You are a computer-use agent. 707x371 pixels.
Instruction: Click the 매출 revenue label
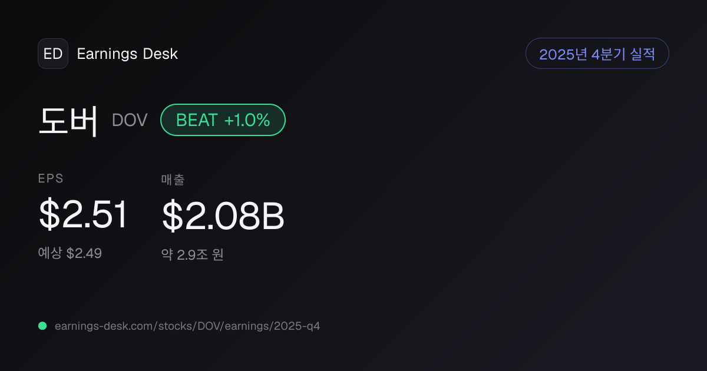173,180
